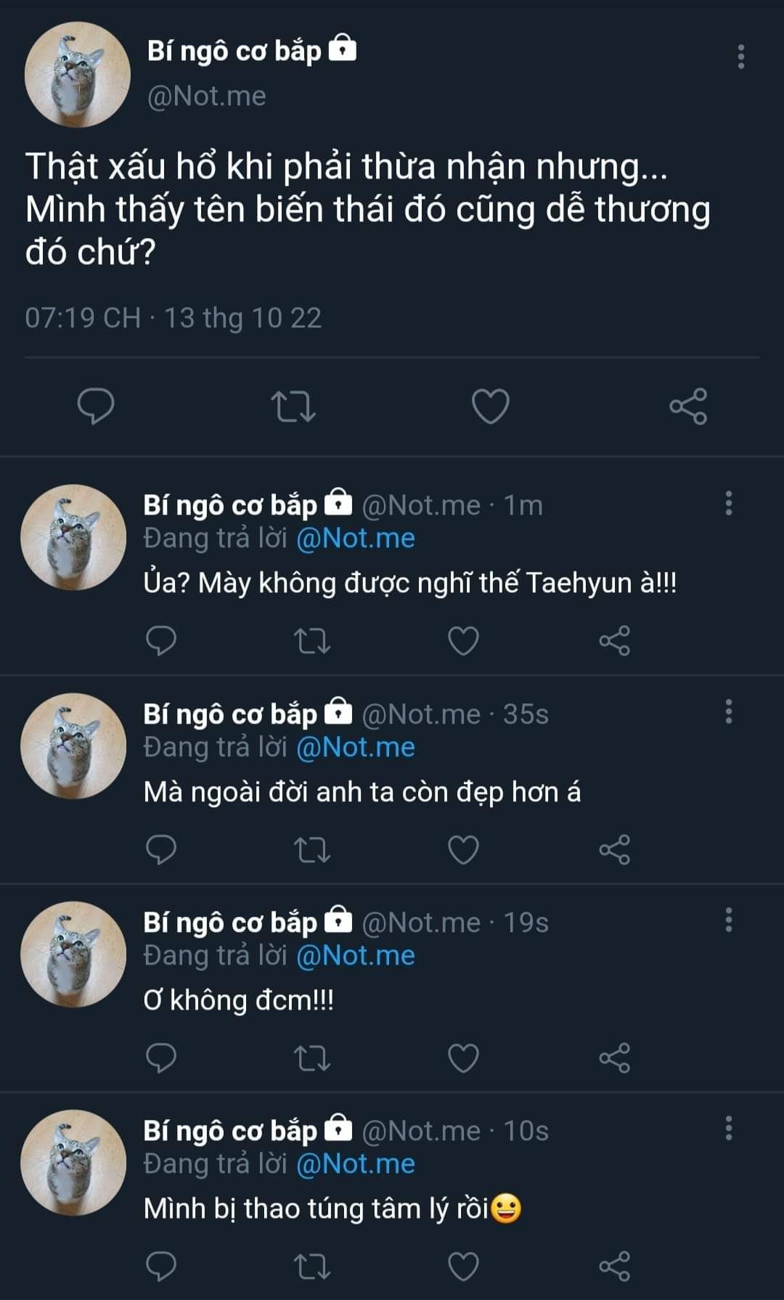The image size is (784, 1300).
Task: Like the main tweet with heart icon
Action: coord(491,406)
